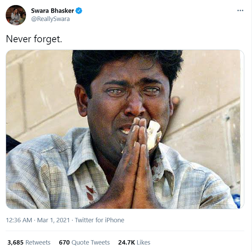Click the 12:36 AM timestamp
Image resolution: width=252 pixels, height=252 pixels.
point(19,220)
